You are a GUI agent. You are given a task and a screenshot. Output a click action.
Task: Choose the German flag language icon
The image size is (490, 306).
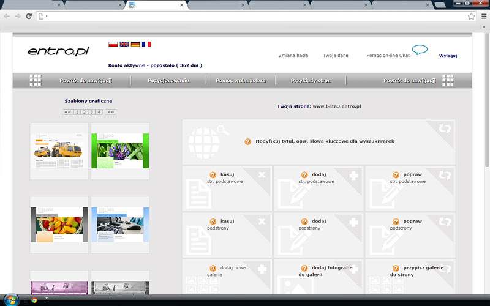(135, 44)
